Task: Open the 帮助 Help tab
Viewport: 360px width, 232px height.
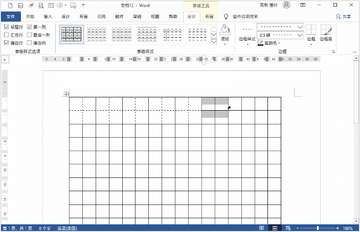Action: [x=173, y=16]
